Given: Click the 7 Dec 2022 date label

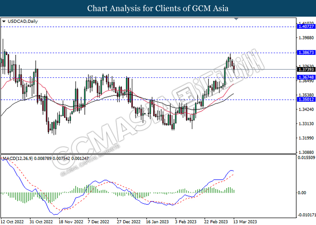Looking at the screenshot, I should [98, 222].
